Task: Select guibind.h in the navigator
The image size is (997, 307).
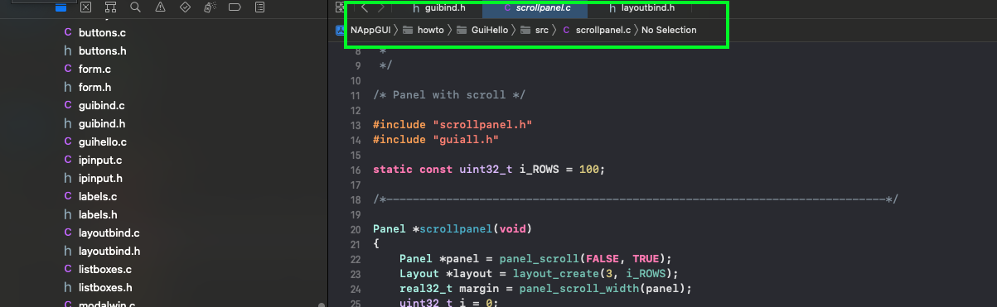Action: pyautogui.click(x=94, y=123)
